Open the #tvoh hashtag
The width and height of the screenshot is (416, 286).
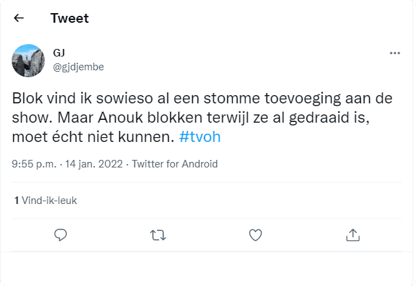[x=200, y=137]
